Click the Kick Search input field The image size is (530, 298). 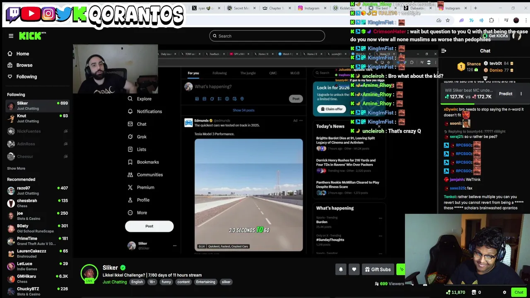(x=267, y=36)
